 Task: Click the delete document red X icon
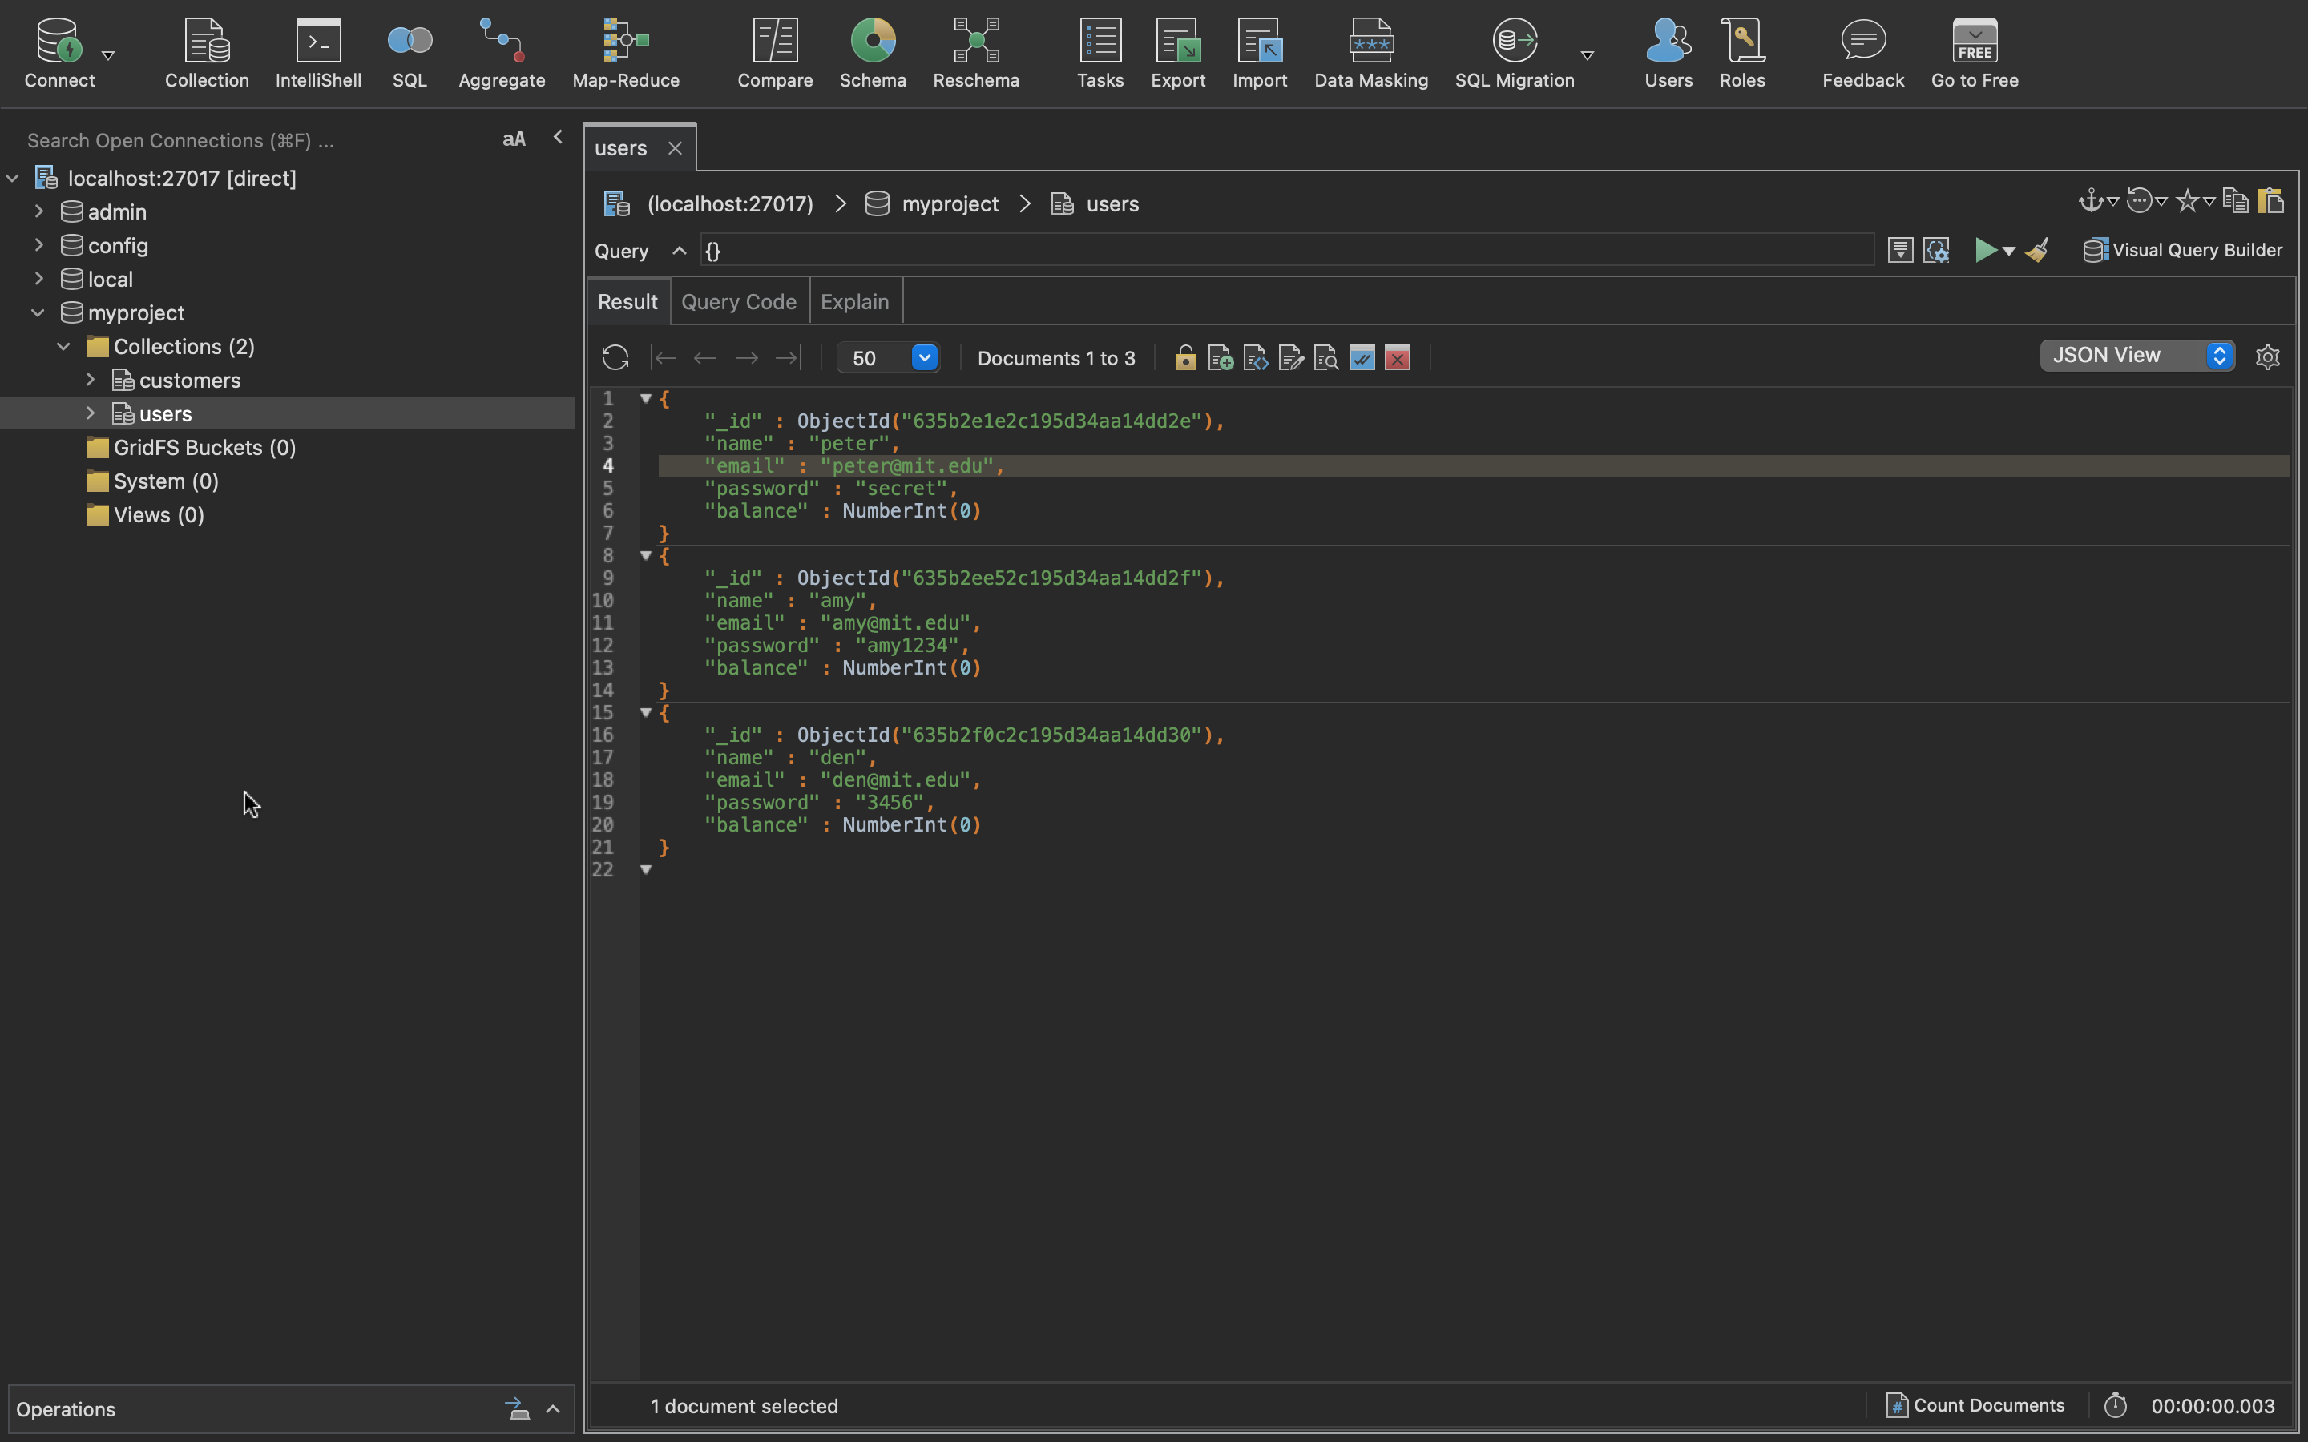coord(1397,359)
